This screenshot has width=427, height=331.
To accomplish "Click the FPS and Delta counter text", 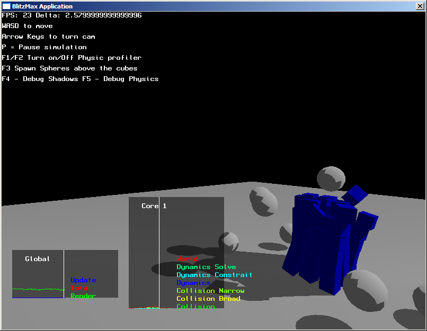I will [x=72, y=15].
